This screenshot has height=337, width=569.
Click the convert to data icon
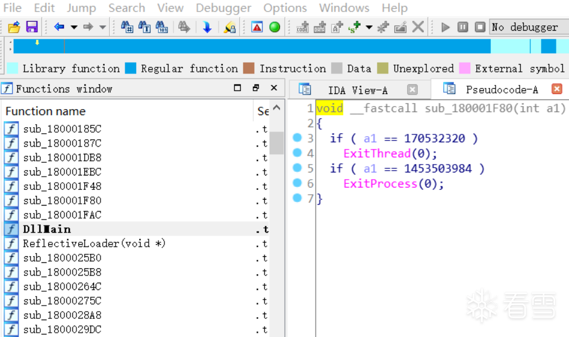[x=320, y=27]
